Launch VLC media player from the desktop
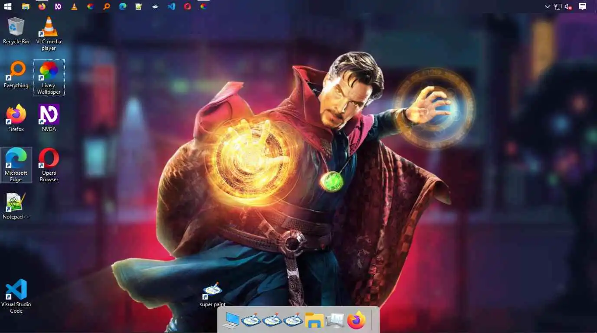This screenshot has height=333, width=597. point(49,34)
